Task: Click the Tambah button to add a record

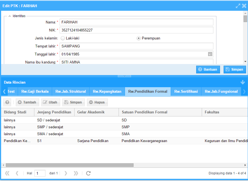Action: 27,102
